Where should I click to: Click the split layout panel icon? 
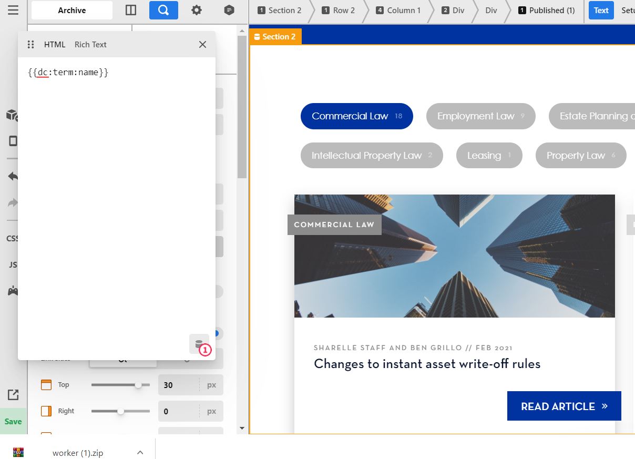pyautogui.click(x=131, y=10)
